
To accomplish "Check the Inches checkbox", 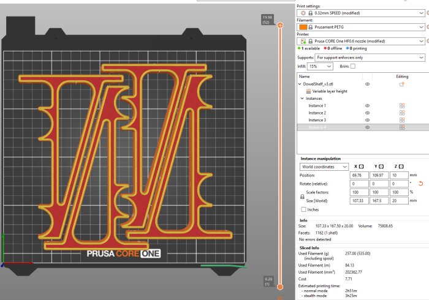I will click(x=303, y=209).
